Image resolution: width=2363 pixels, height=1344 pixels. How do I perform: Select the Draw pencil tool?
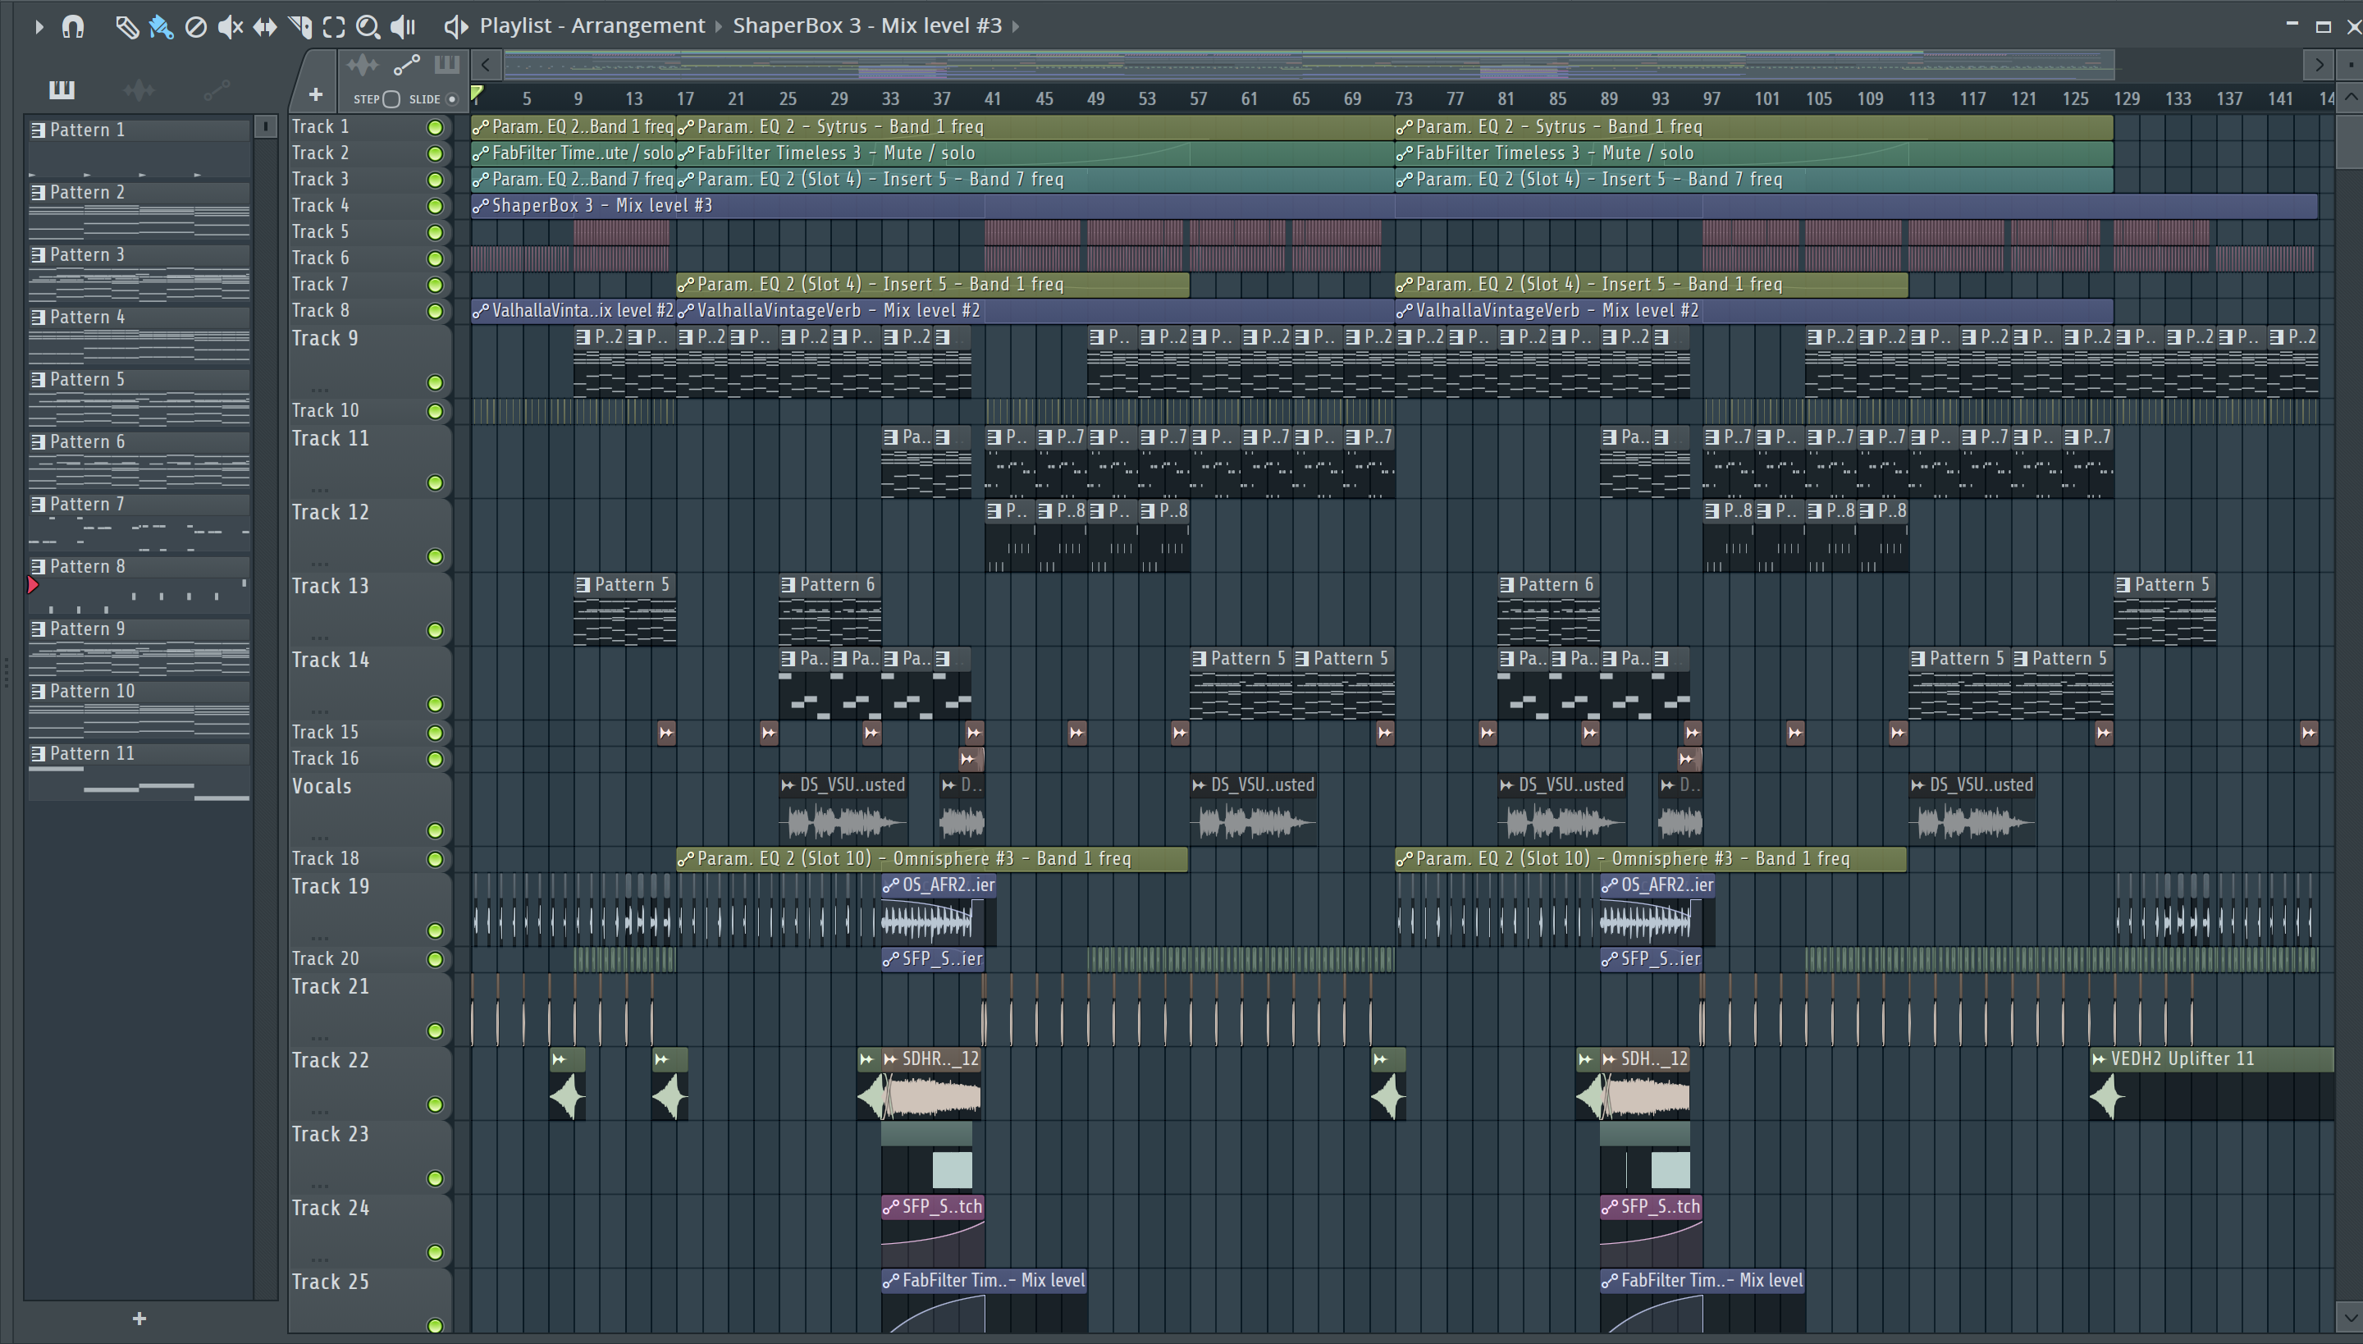pyautogui.click(x=126, y=27)
